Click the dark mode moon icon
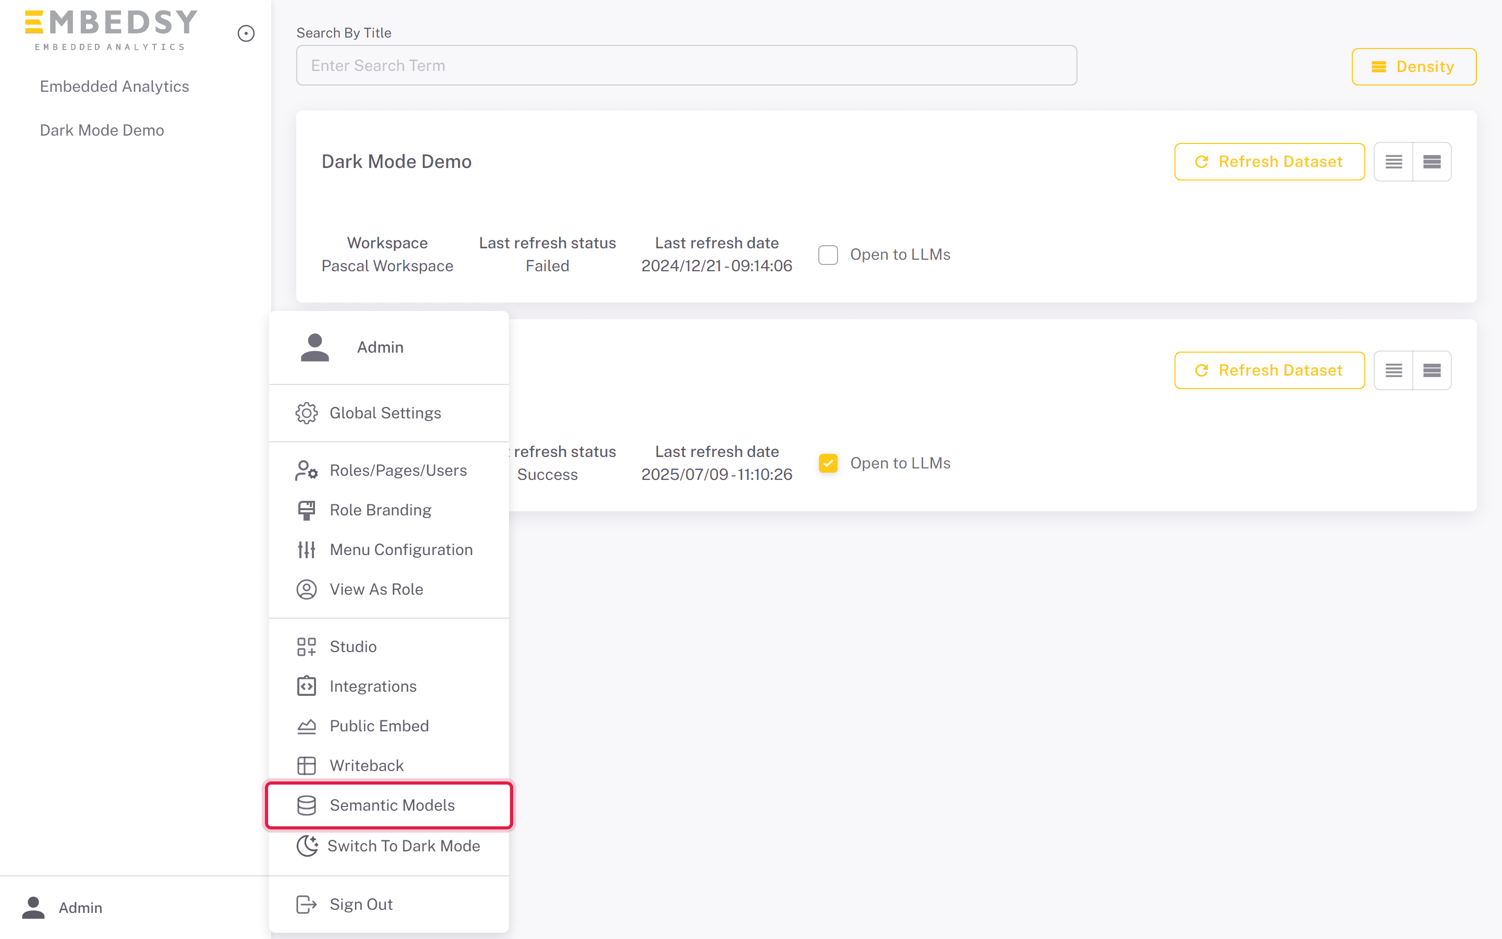 coord(307,846)
